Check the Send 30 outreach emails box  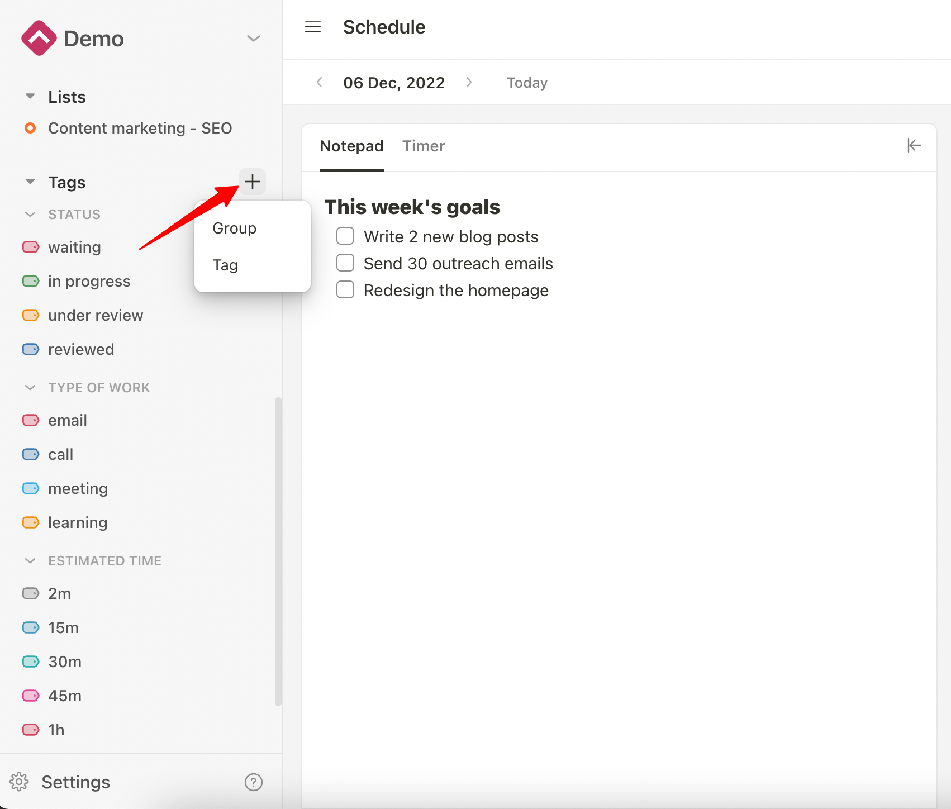[345, 263]
